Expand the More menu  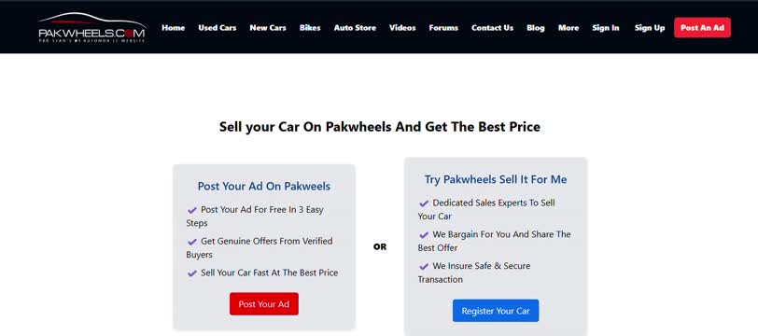click(568, 28)
